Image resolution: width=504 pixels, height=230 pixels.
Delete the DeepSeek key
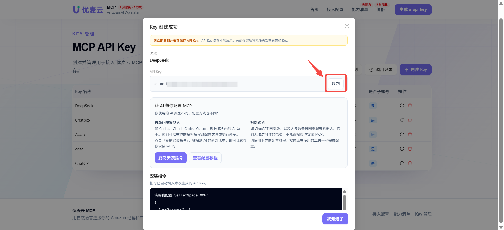[410, 106]
